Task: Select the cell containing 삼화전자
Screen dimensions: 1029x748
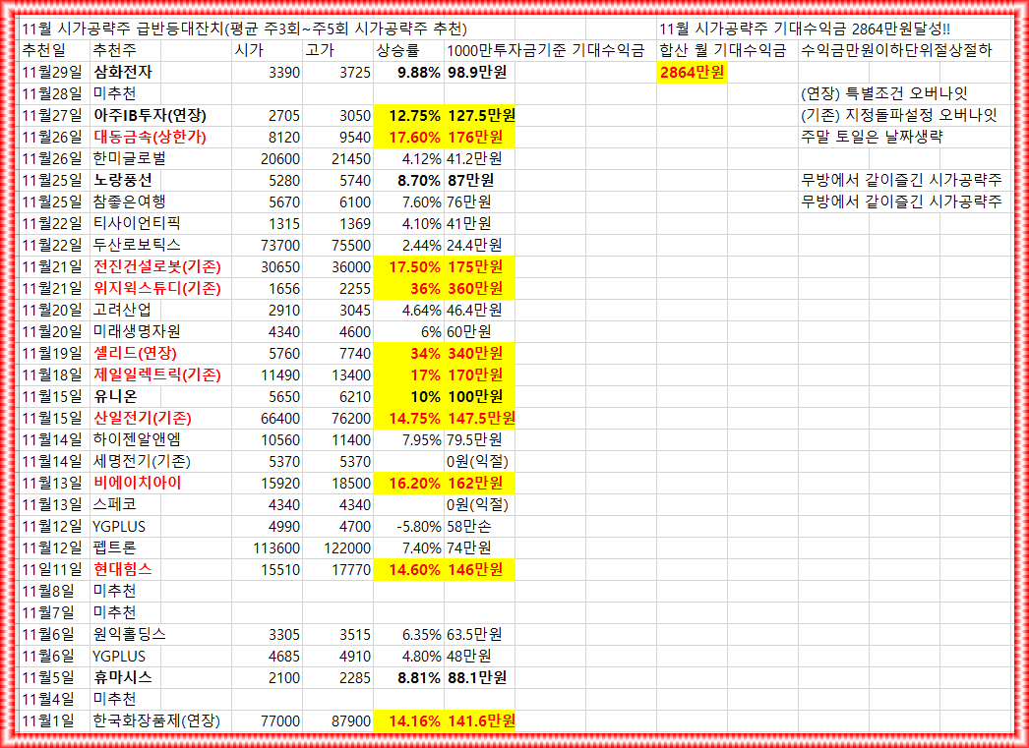Action: (x=125, y=72)
